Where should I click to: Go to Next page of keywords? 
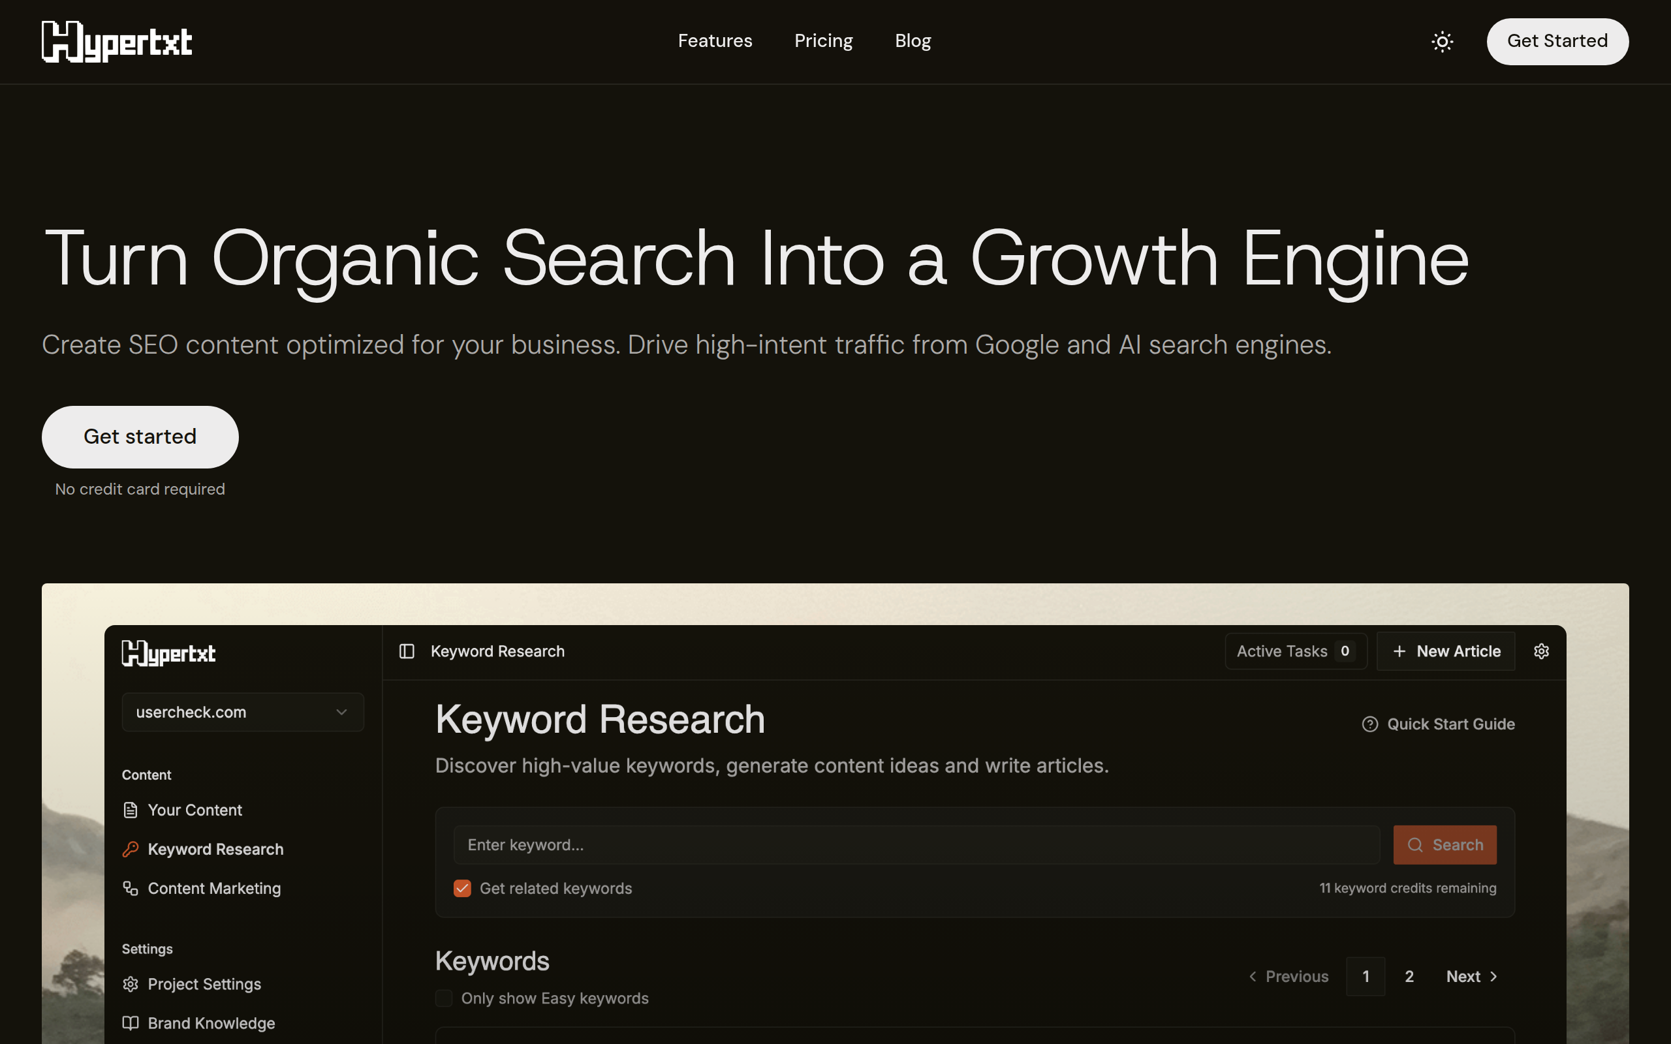pyautogui.click(x=1471, y=976)
